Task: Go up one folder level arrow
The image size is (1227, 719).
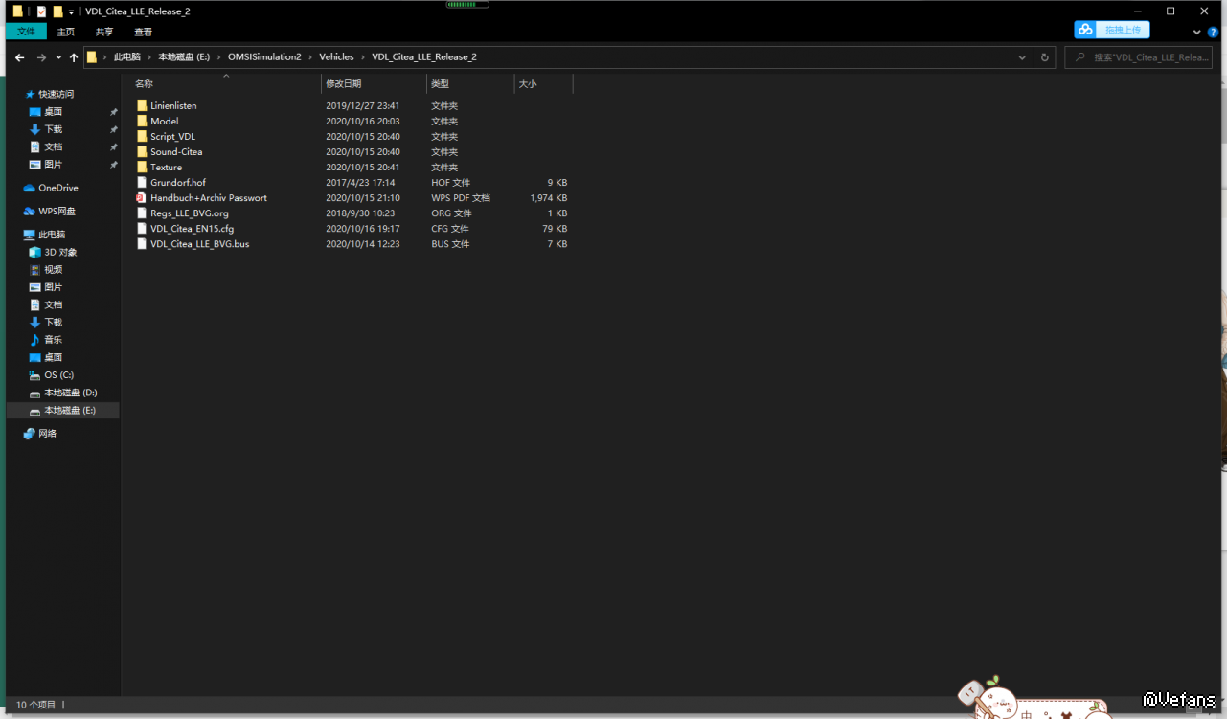Action: coord(74,57)
